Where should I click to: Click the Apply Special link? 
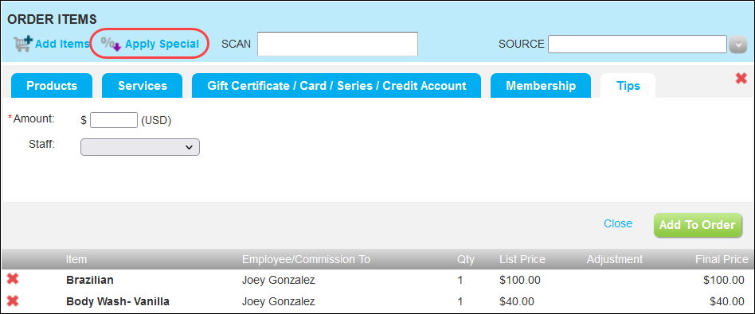point(162,44)
